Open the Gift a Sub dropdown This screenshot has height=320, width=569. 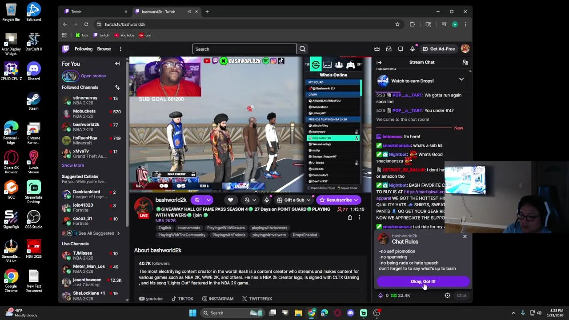(x=293, y=200)
